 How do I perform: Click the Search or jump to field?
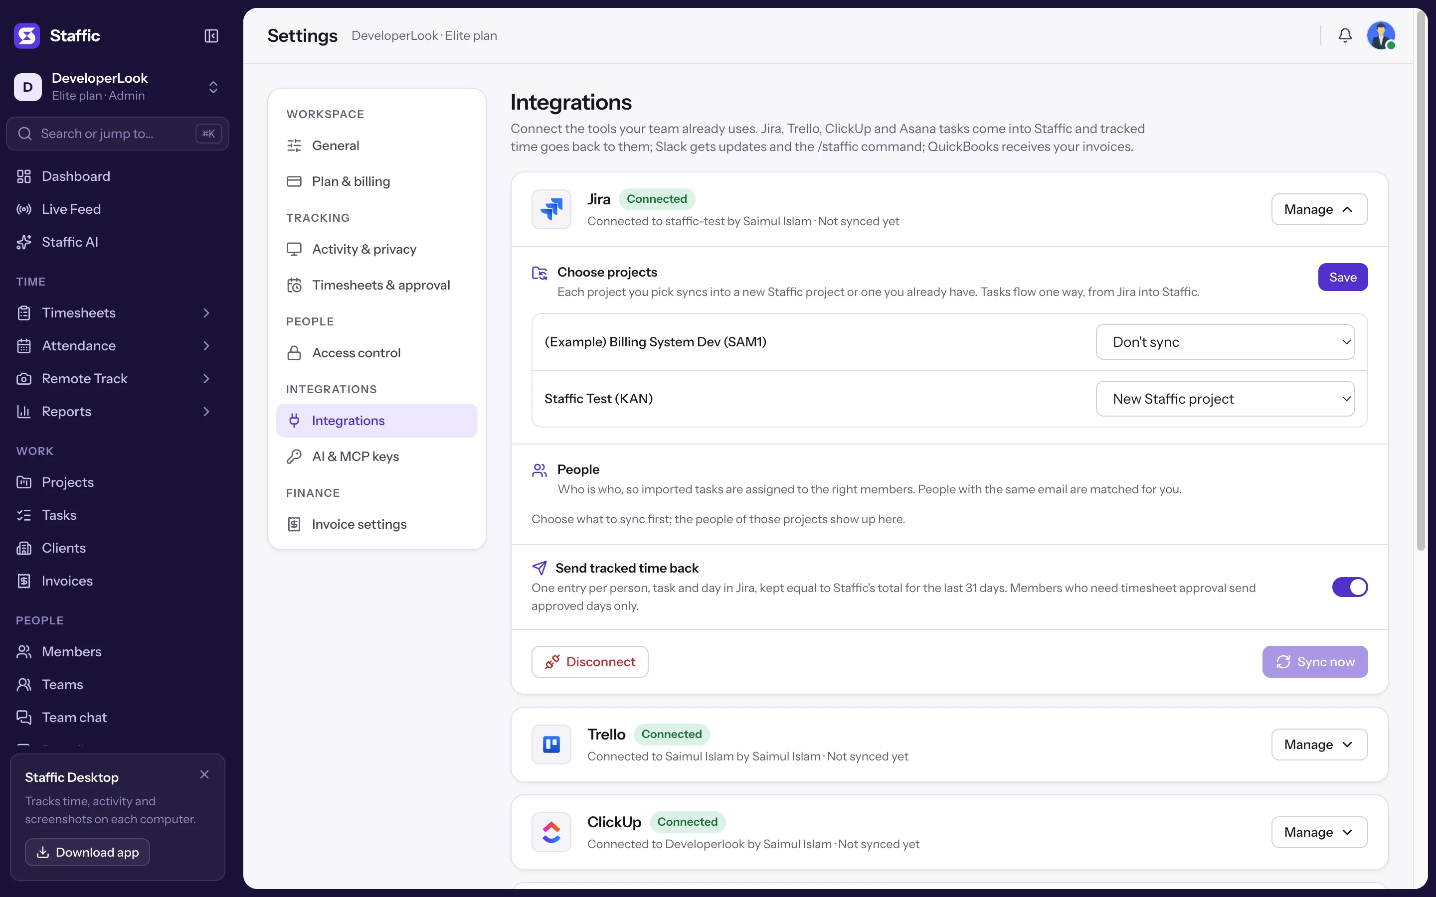(x=118, y=134)
